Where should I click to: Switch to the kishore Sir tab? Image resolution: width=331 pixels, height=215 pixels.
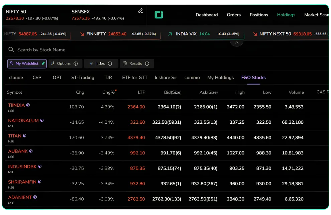[166, 78]
